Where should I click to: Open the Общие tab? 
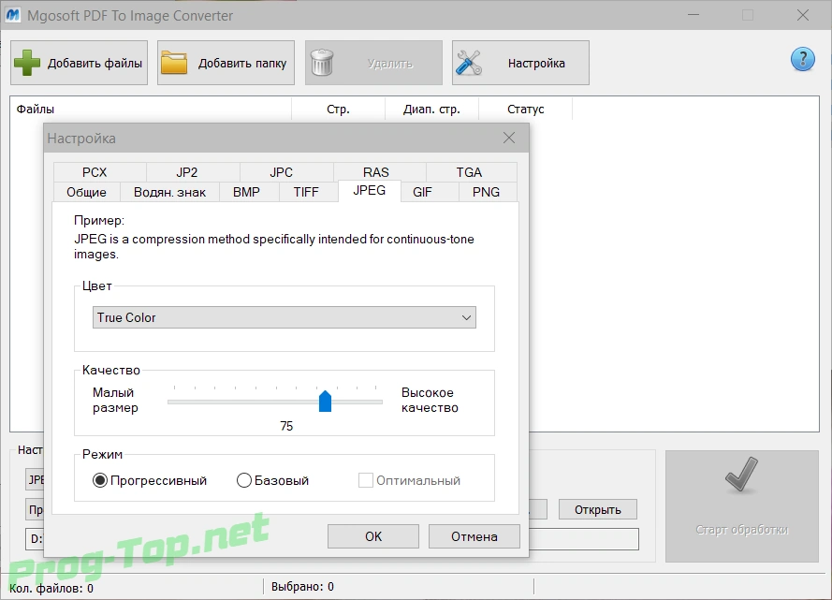click(x=86, y=192)
